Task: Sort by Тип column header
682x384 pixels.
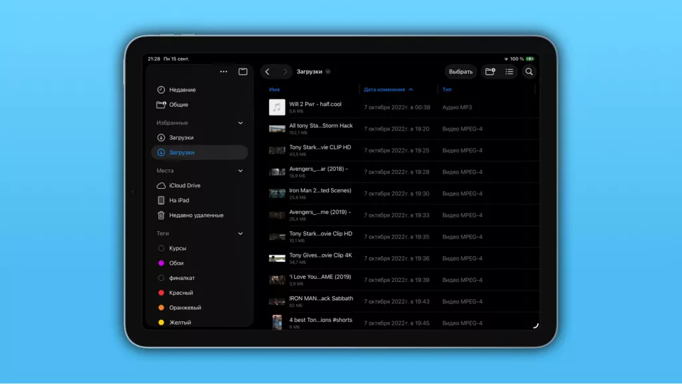Action: [x=447, y=89]
